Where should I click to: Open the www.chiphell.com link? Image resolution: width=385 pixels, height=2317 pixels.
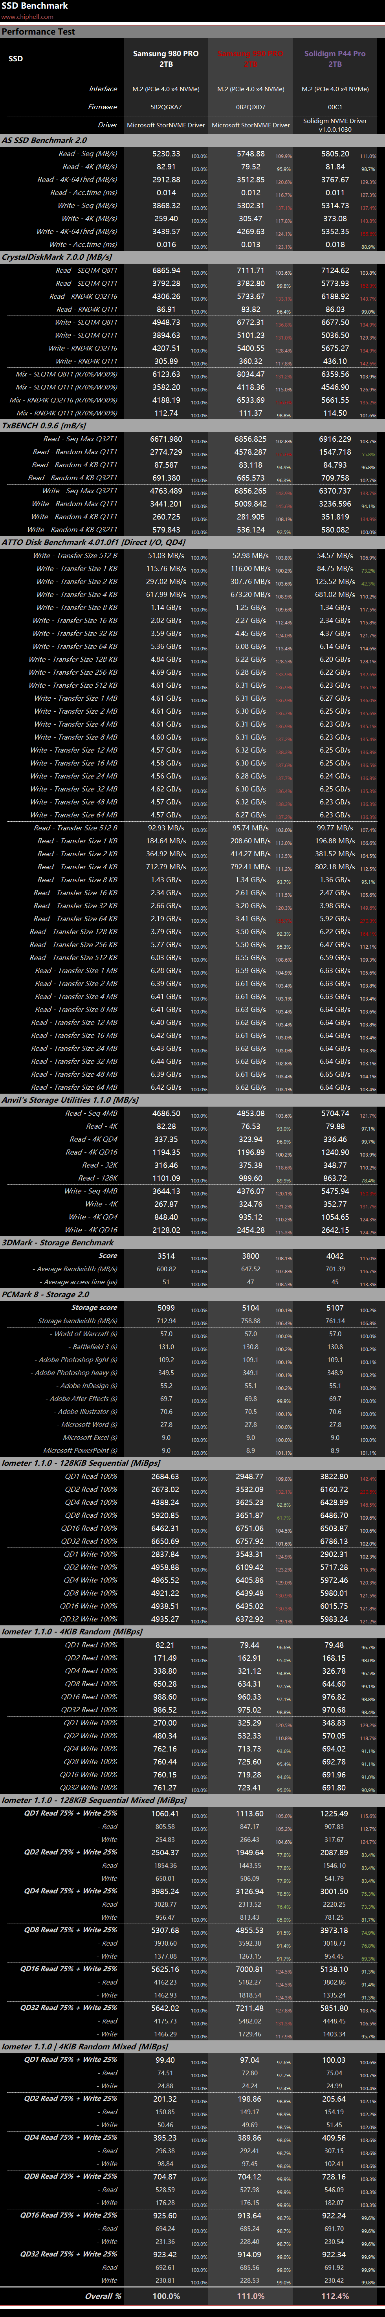pyautogui.click(x=22, y=16)
